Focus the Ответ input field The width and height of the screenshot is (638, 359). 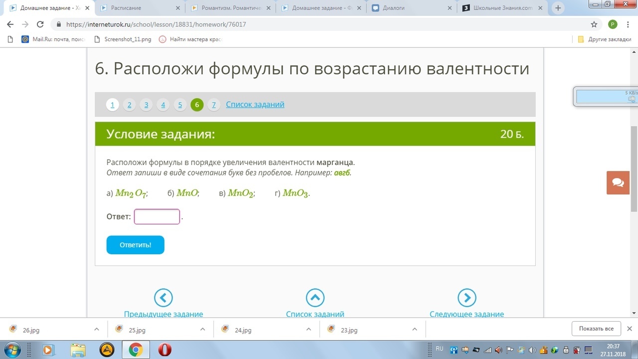[x=157, y=217]
